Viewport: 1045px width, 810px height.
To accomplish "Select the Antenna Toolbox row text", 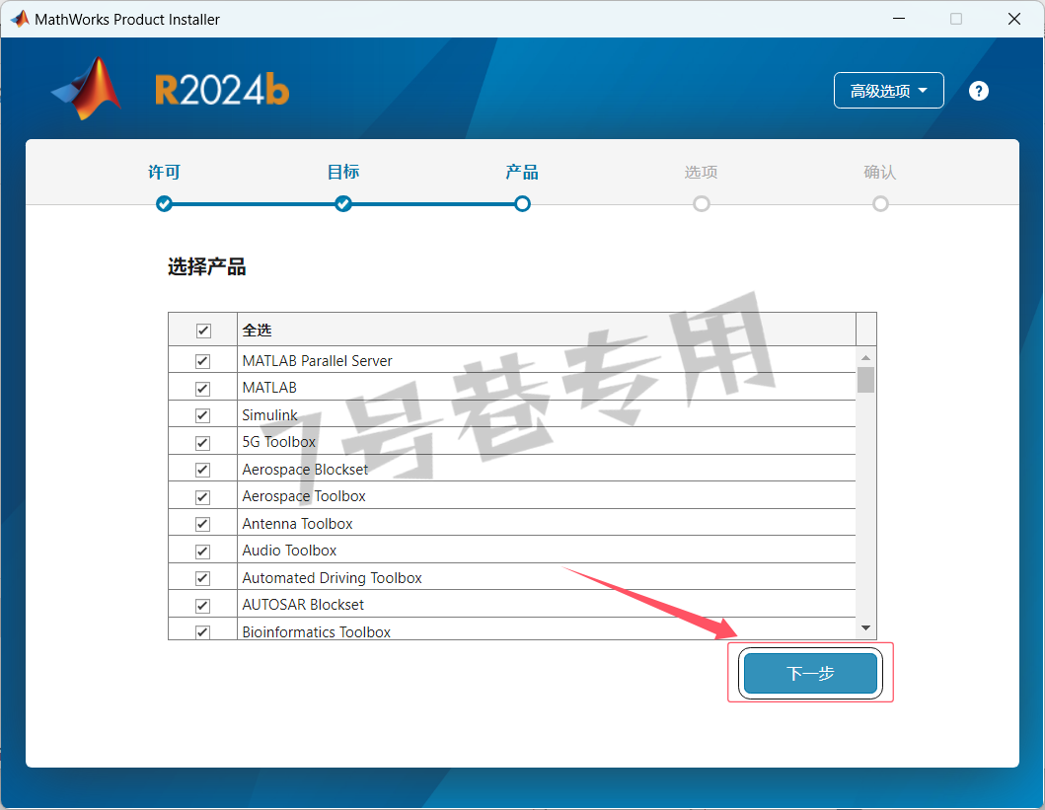I will pos(297,524).
